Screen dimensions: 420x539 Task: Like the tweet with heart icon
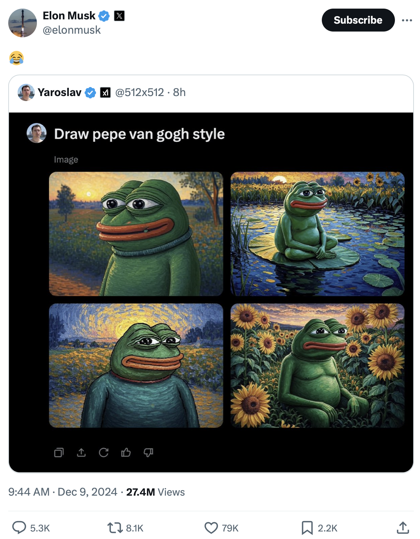(x=211, y=528)
